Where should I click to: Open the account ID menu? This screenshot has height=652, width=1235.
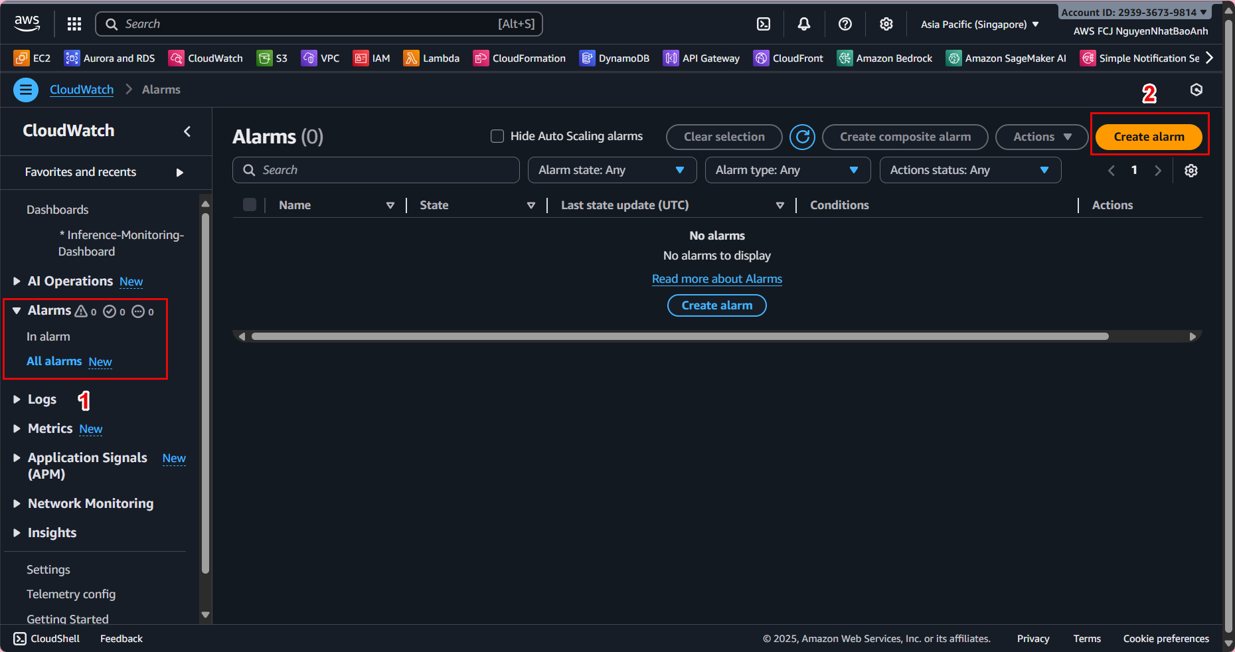tap(1134, 12)
